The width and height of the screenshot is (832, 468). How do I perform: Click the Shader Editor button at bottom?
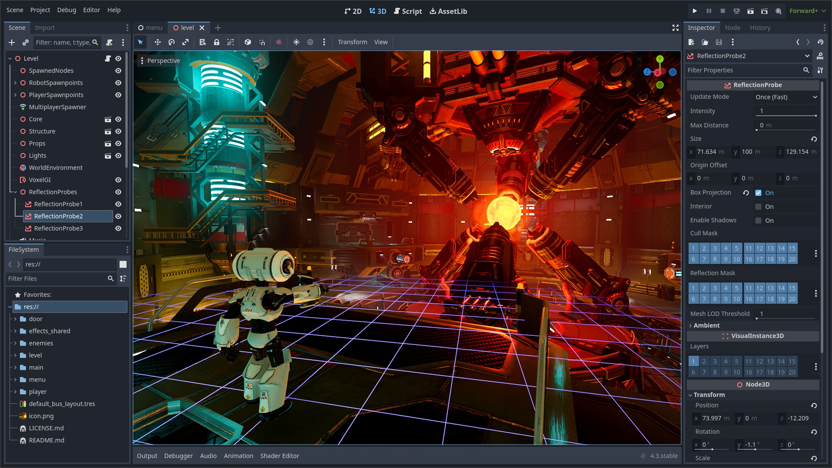pyautogui.click(x=280, y=455)
